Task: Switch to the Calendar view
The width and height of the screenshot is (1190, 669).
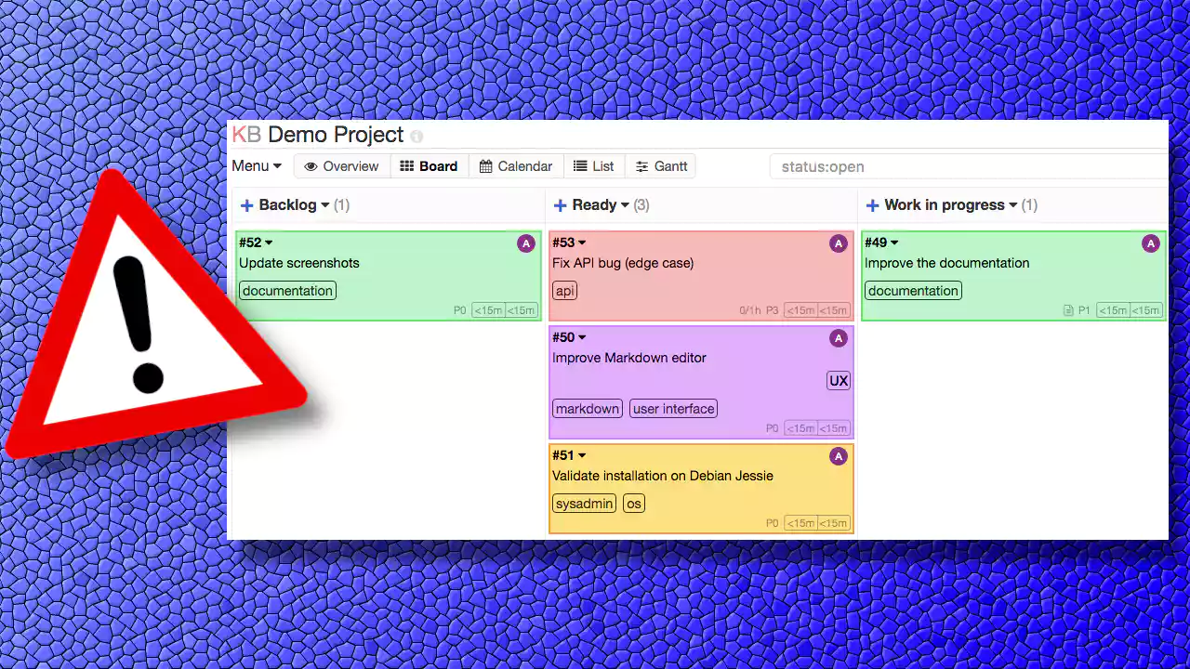Action: pos(516,166)
